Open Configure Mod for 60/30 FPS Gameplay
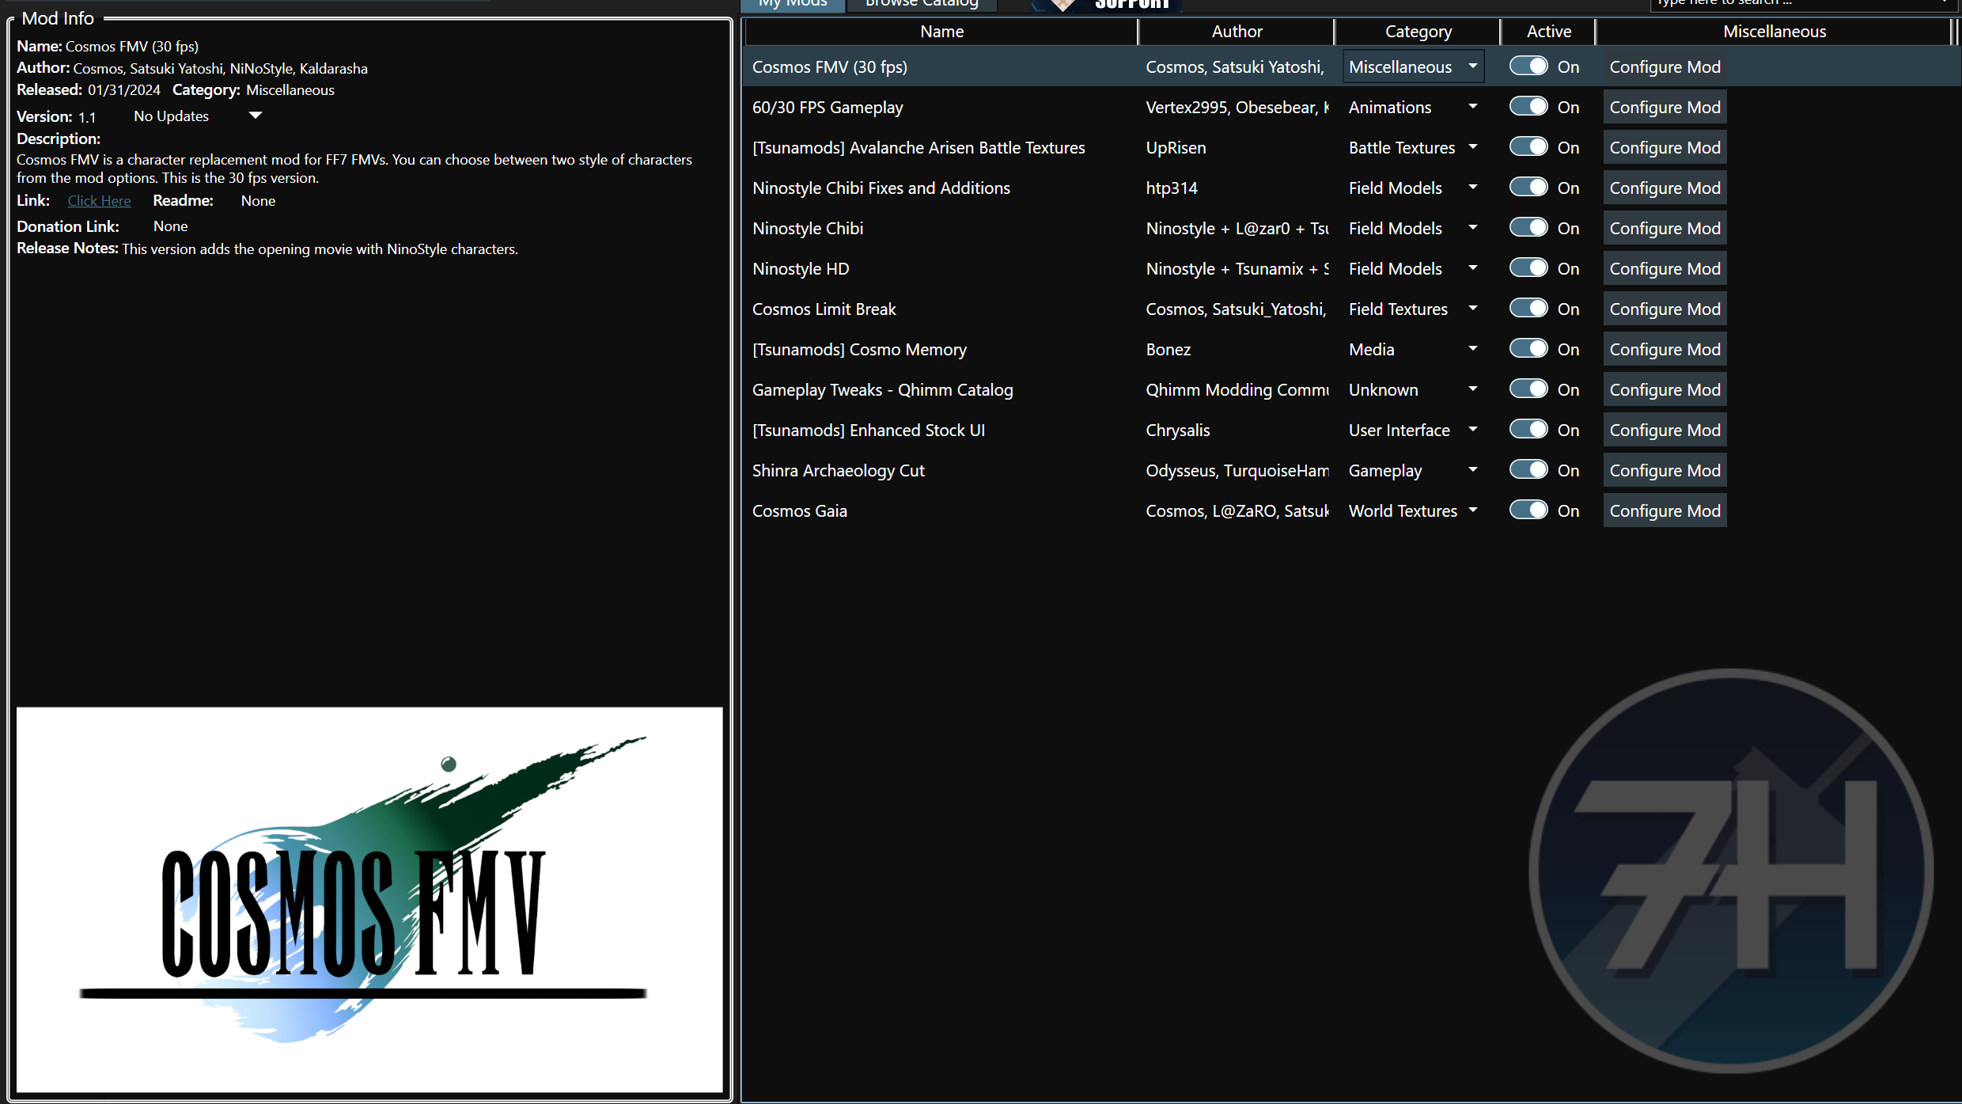This screenshot has width=1962, height=1104. click(1665, 107)
